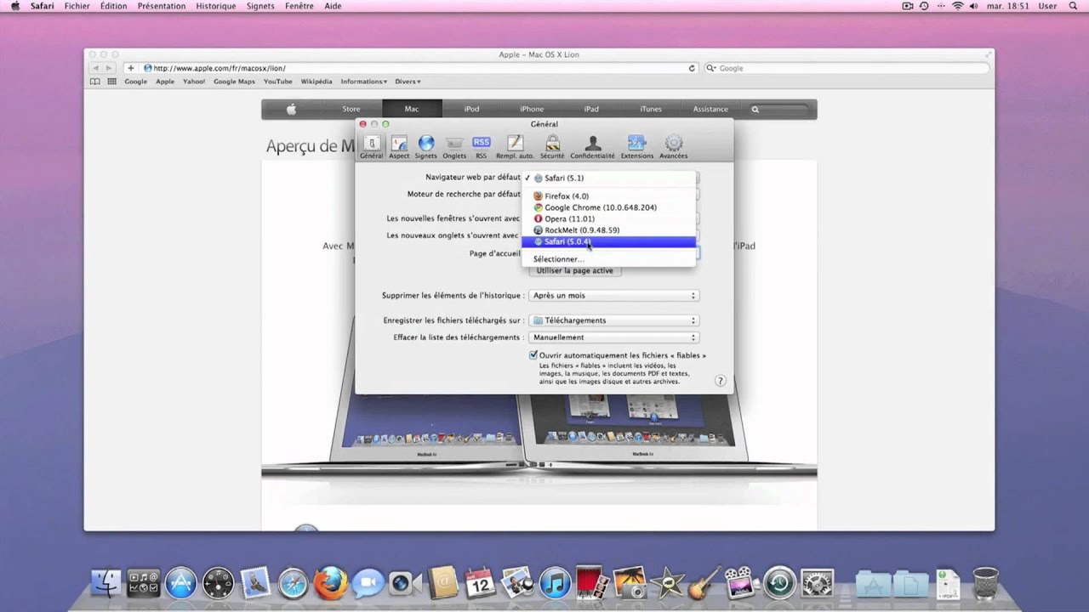Open iTunes from the Dock
The height and width of the screenshot is (612, 1089).
pyautogui.click(x=555, y=583)
